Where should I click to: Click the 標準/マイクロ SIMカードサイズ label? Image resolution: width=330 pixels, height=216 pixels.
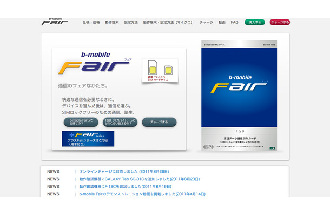click(x=158, y=79)
